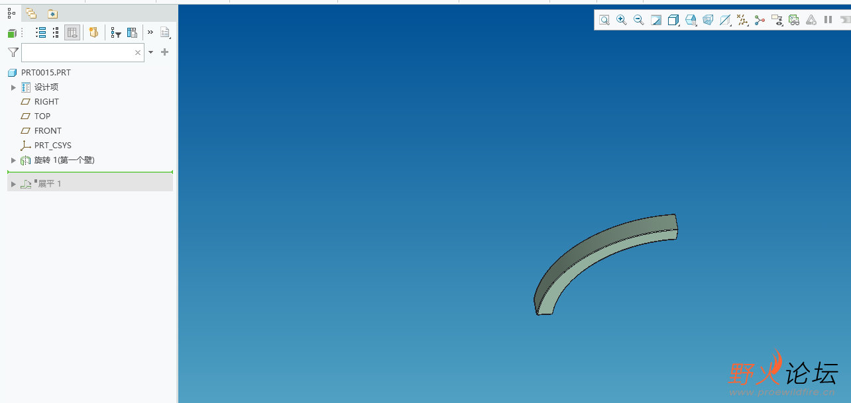Click the new layer highlight icon
Image resolution: width=851 pixels, height=403 pixels.
click(93, 32)
